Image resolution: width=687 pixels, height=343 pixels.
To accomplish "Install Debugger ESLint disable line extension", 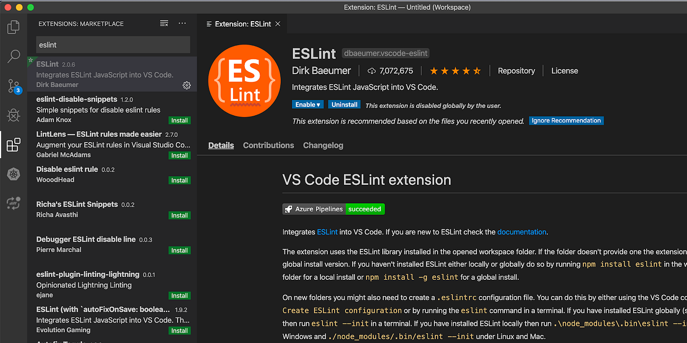I will [180, 250].
